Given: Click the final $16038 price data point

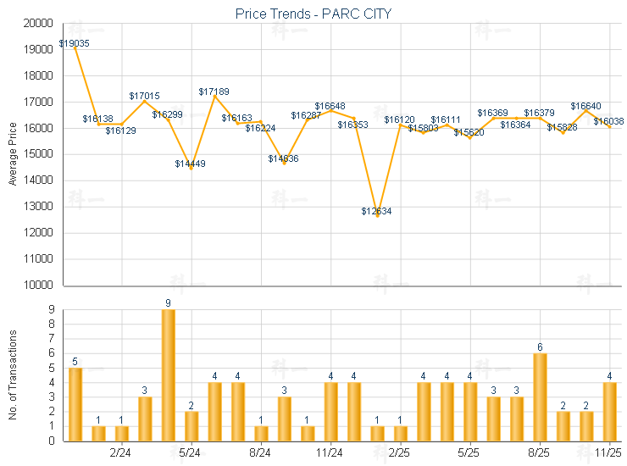Looking at the screenshot, I should (609, 126).
